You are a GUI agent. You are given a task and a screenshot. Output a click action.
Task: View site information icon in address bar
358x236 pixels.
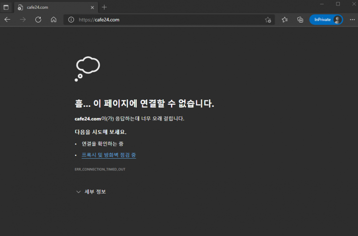coord(71,20)
